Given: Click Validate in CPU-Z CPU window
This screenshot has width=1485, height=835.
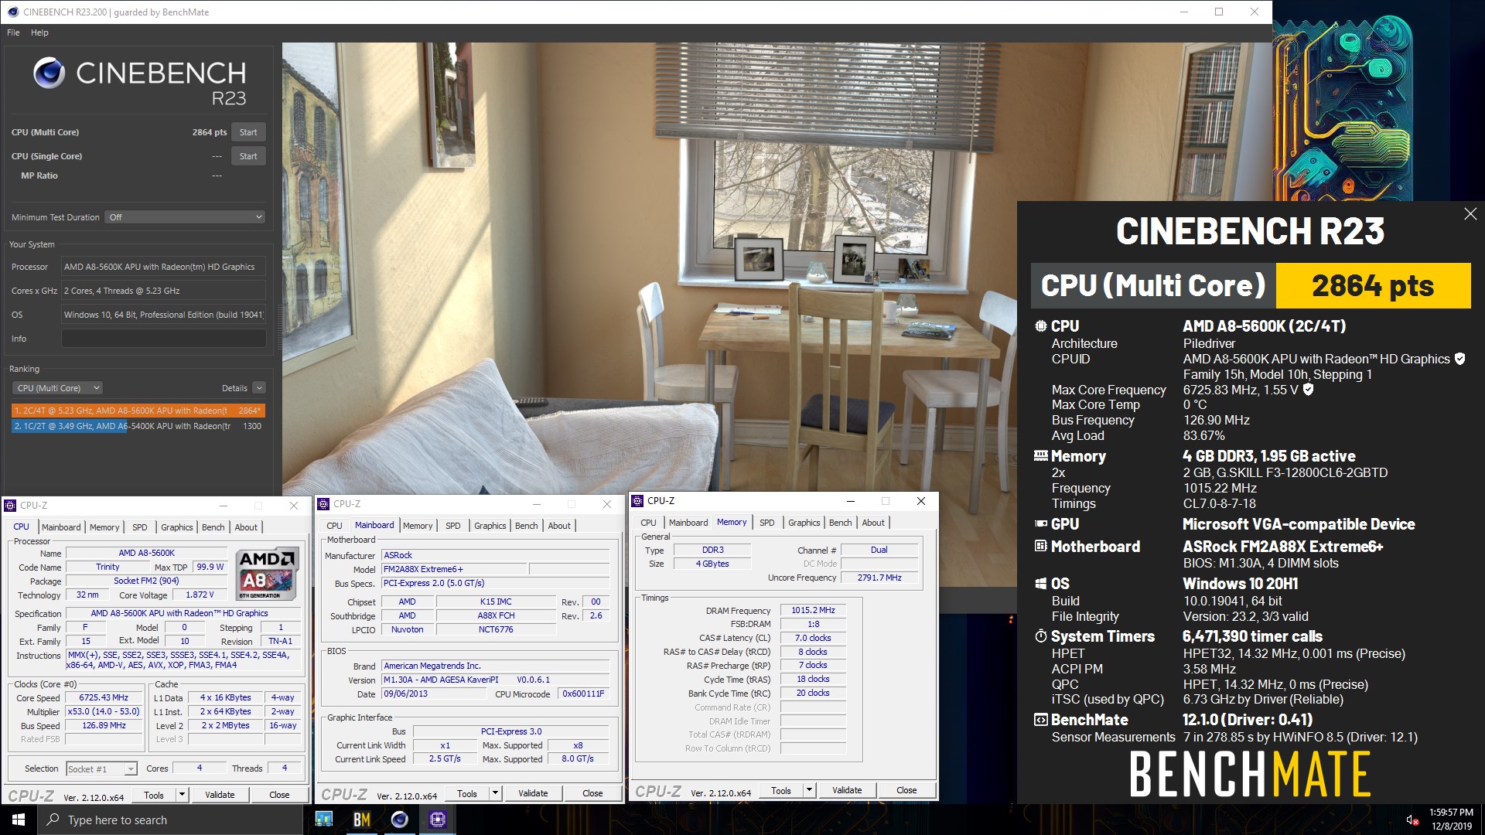Looking at the screenshot, I should (x=220, y=795).
